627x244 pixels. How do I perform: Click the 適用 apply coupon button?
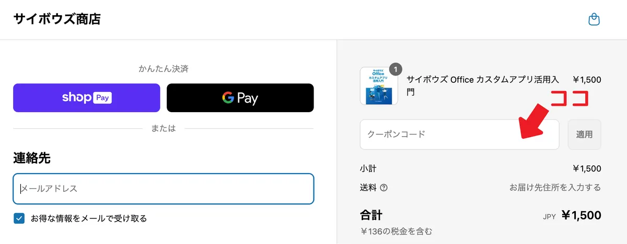tap(585, 135)
